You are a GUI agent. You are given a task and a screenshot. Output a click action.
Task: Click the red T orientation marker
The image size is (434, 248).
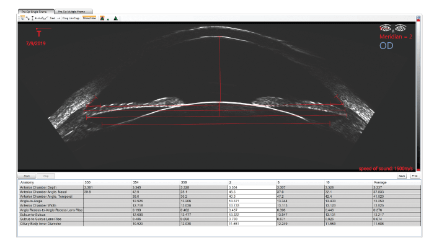pyautogui.click(x=39, y=33)
